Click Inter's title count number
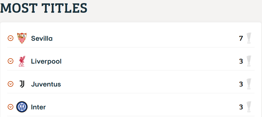This screenshot has height=117, width=262. 241,107
